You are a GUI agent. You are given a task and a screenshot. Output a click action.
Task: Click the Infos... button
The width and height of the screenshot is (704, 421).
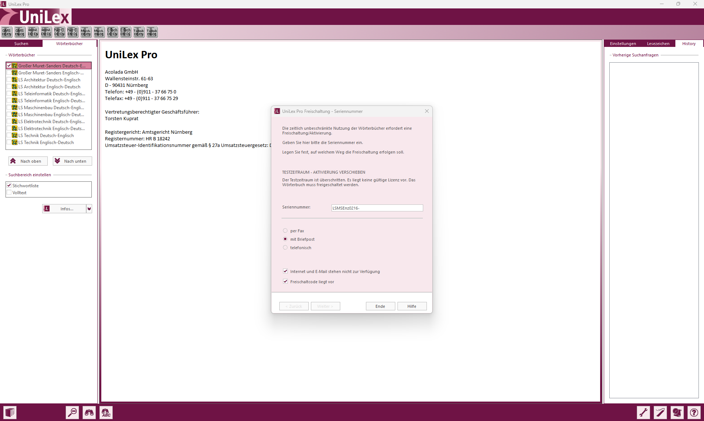(x=64, y=209)
